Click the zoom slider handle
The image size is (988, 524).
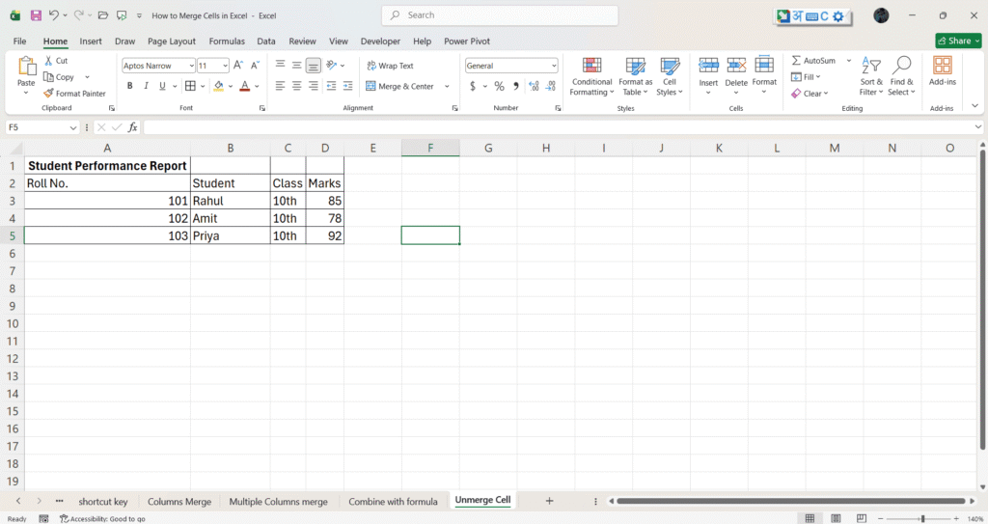click(922, 518)
